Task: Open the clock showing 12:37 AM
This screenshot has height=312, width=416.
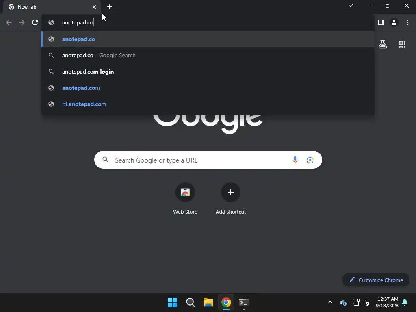Action: tap(387, 302)
